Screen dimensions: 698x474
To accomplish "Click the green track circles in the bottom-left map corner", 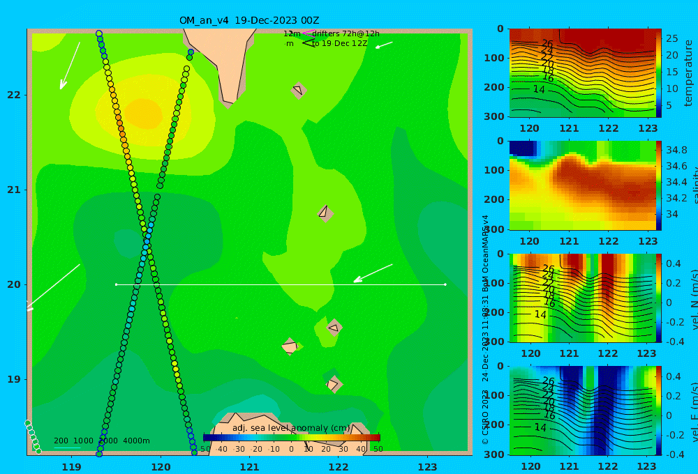I will [34, 436].
